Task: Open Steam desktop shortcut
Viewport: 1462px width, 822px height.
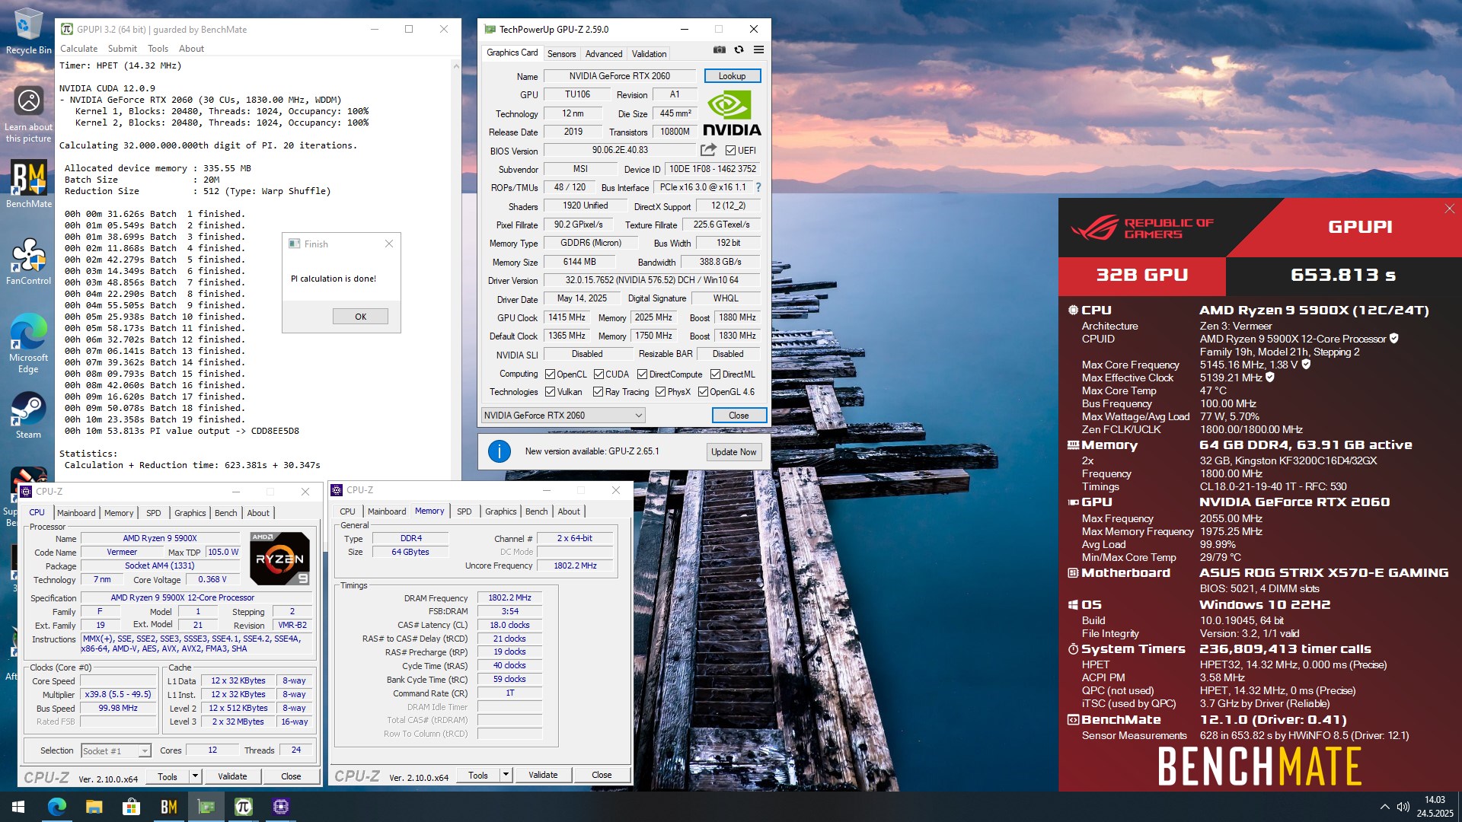Action: pos(29,416)
